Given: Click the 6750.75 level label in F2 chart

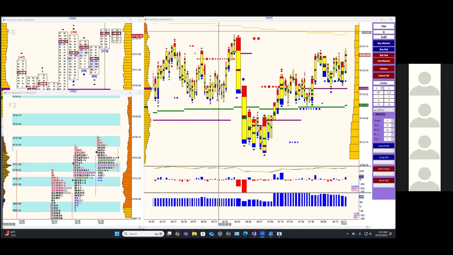Looking at the screenshot, I should [17, 115].
